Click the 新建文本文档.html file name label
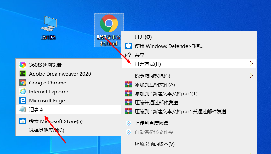This screenshot has height=154, width=271. 109,40
